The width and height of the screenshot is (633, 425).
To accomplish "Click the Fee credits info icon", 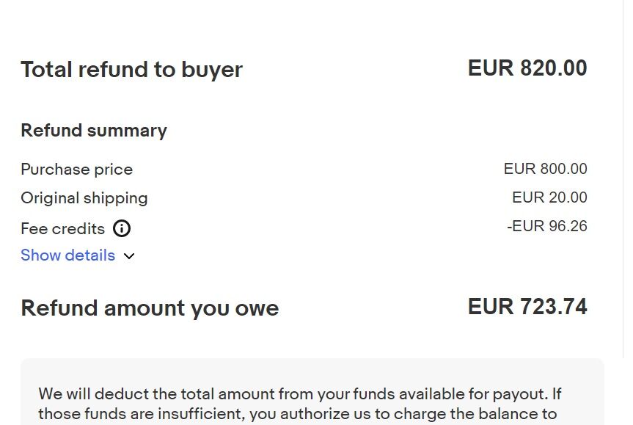I will [x=122, y=228].
